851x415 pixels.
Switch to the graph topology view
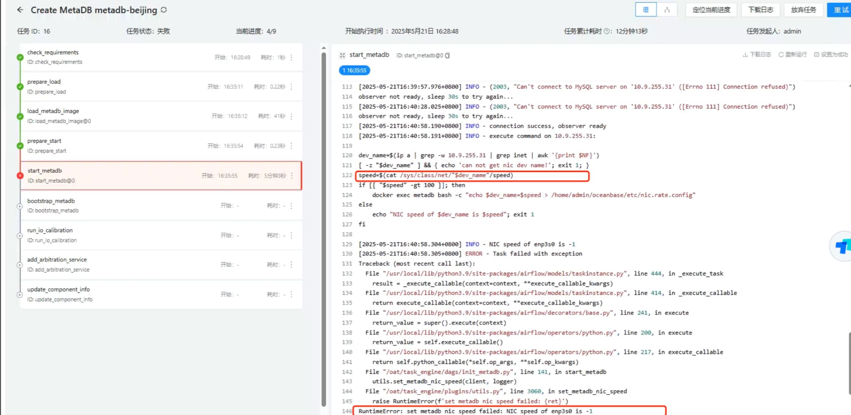(x=667, y=10)
